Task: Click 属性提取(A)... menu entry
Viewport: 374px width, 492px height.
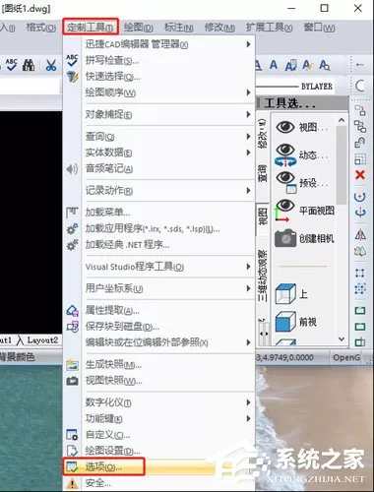Action: tap(158, 310)
